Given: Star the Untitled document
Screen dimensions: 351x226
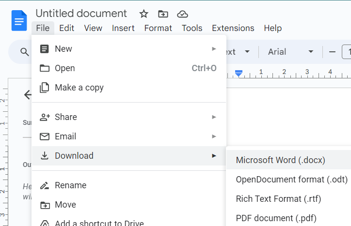Looking at the screenshot, I should (144, 14).
